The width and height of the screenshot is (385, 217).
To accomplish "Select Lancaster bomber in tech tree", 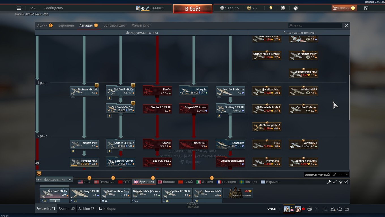I will (x=230, y=144).
